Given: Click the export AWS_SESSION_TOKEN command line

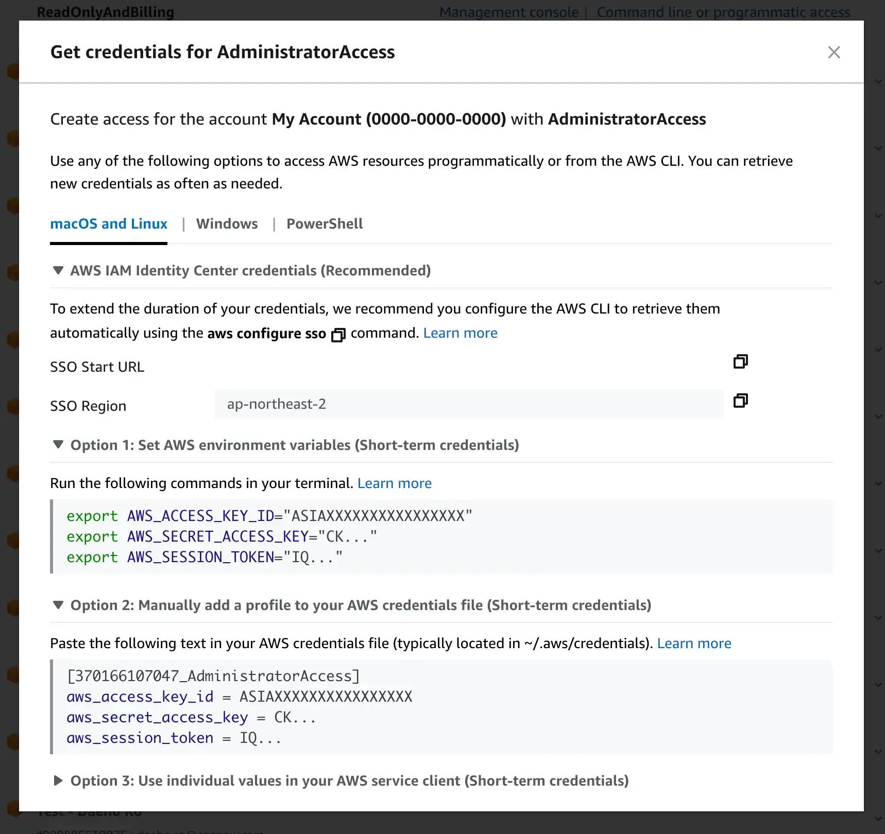Looking at the screenshot, I should [x=204, y=557].
